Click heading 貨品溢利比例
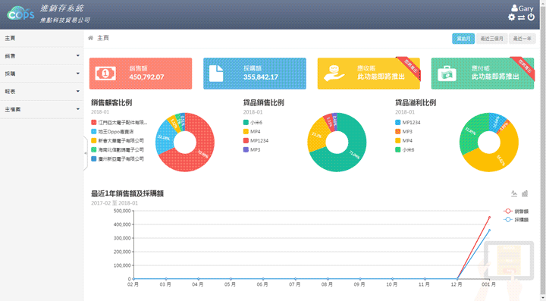 [x=416, y=102]
